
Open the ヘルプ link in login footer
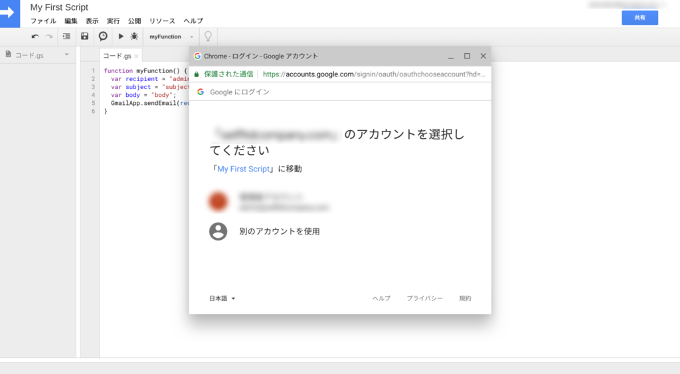click(x=382, y=298)
